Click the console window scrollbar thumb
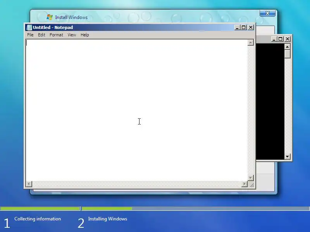Viewport: 310px width, 232px height. [x=287, y=54]
